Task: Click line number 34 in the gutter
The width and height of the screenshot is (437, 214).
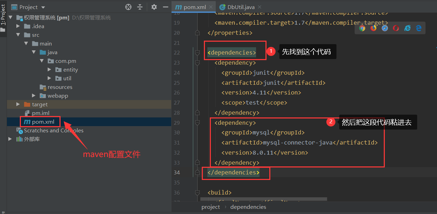Action: tap(176, 172)
